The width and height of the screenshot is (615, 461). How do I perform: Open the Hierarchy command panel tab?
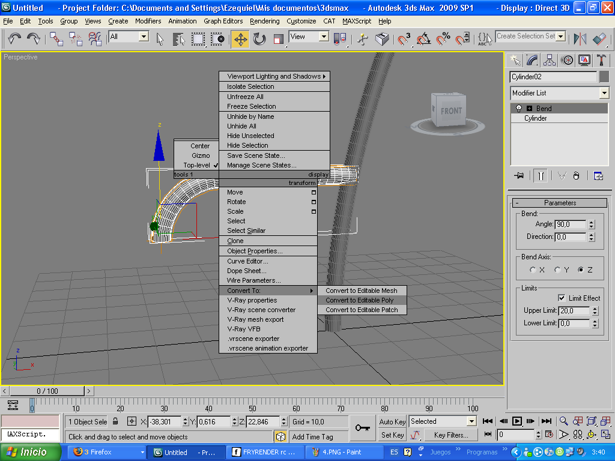tap(550, 60)
